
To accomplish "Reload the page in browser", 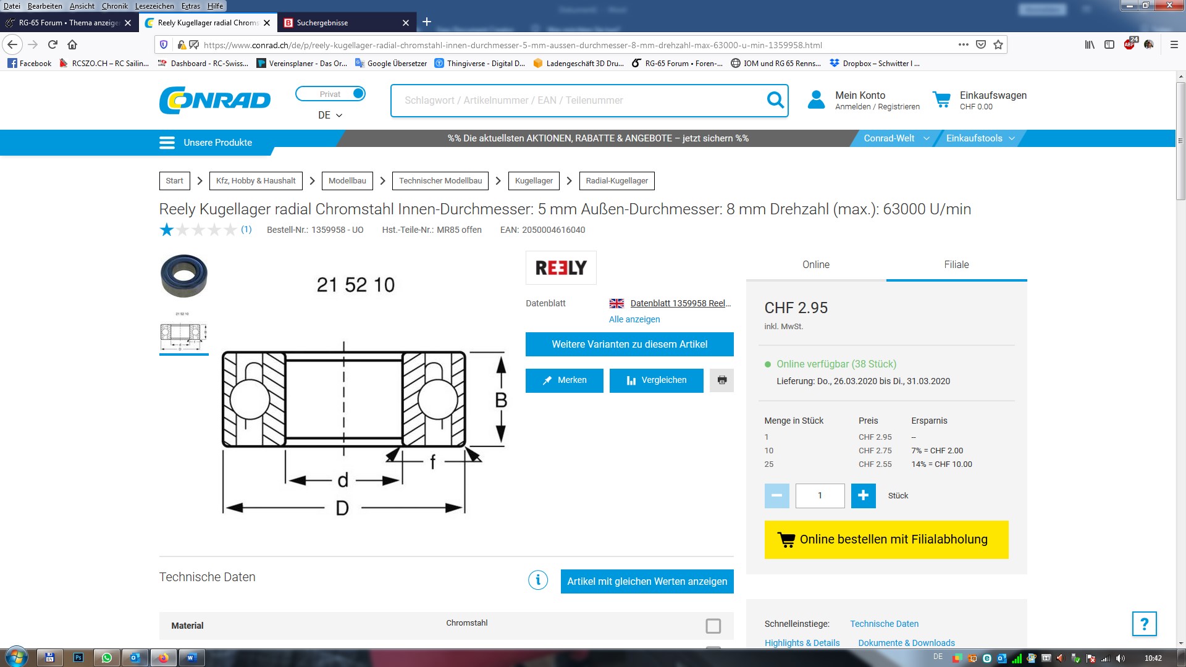I will pos(53,45).
